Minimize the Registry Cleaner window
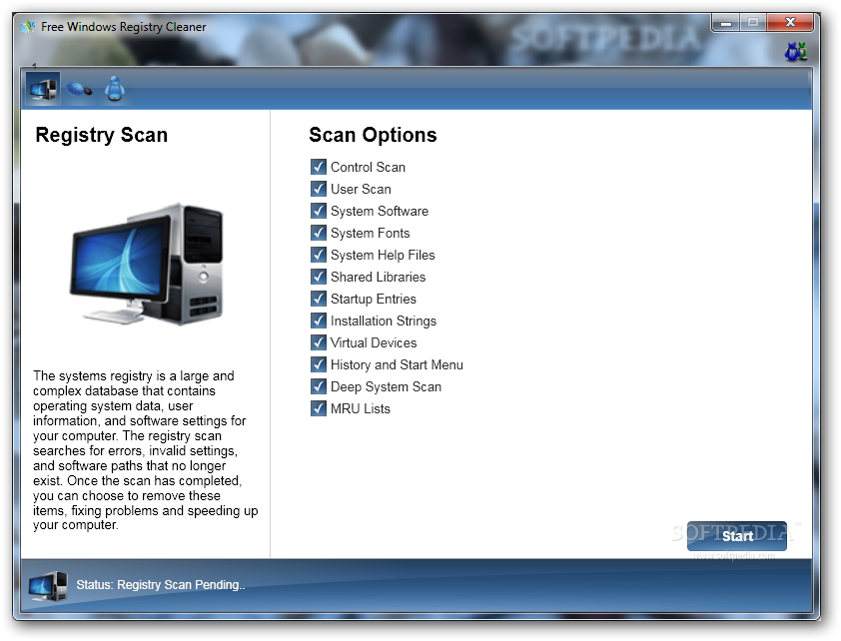Screen dimensions: 841x641 (x=726, y=23)
